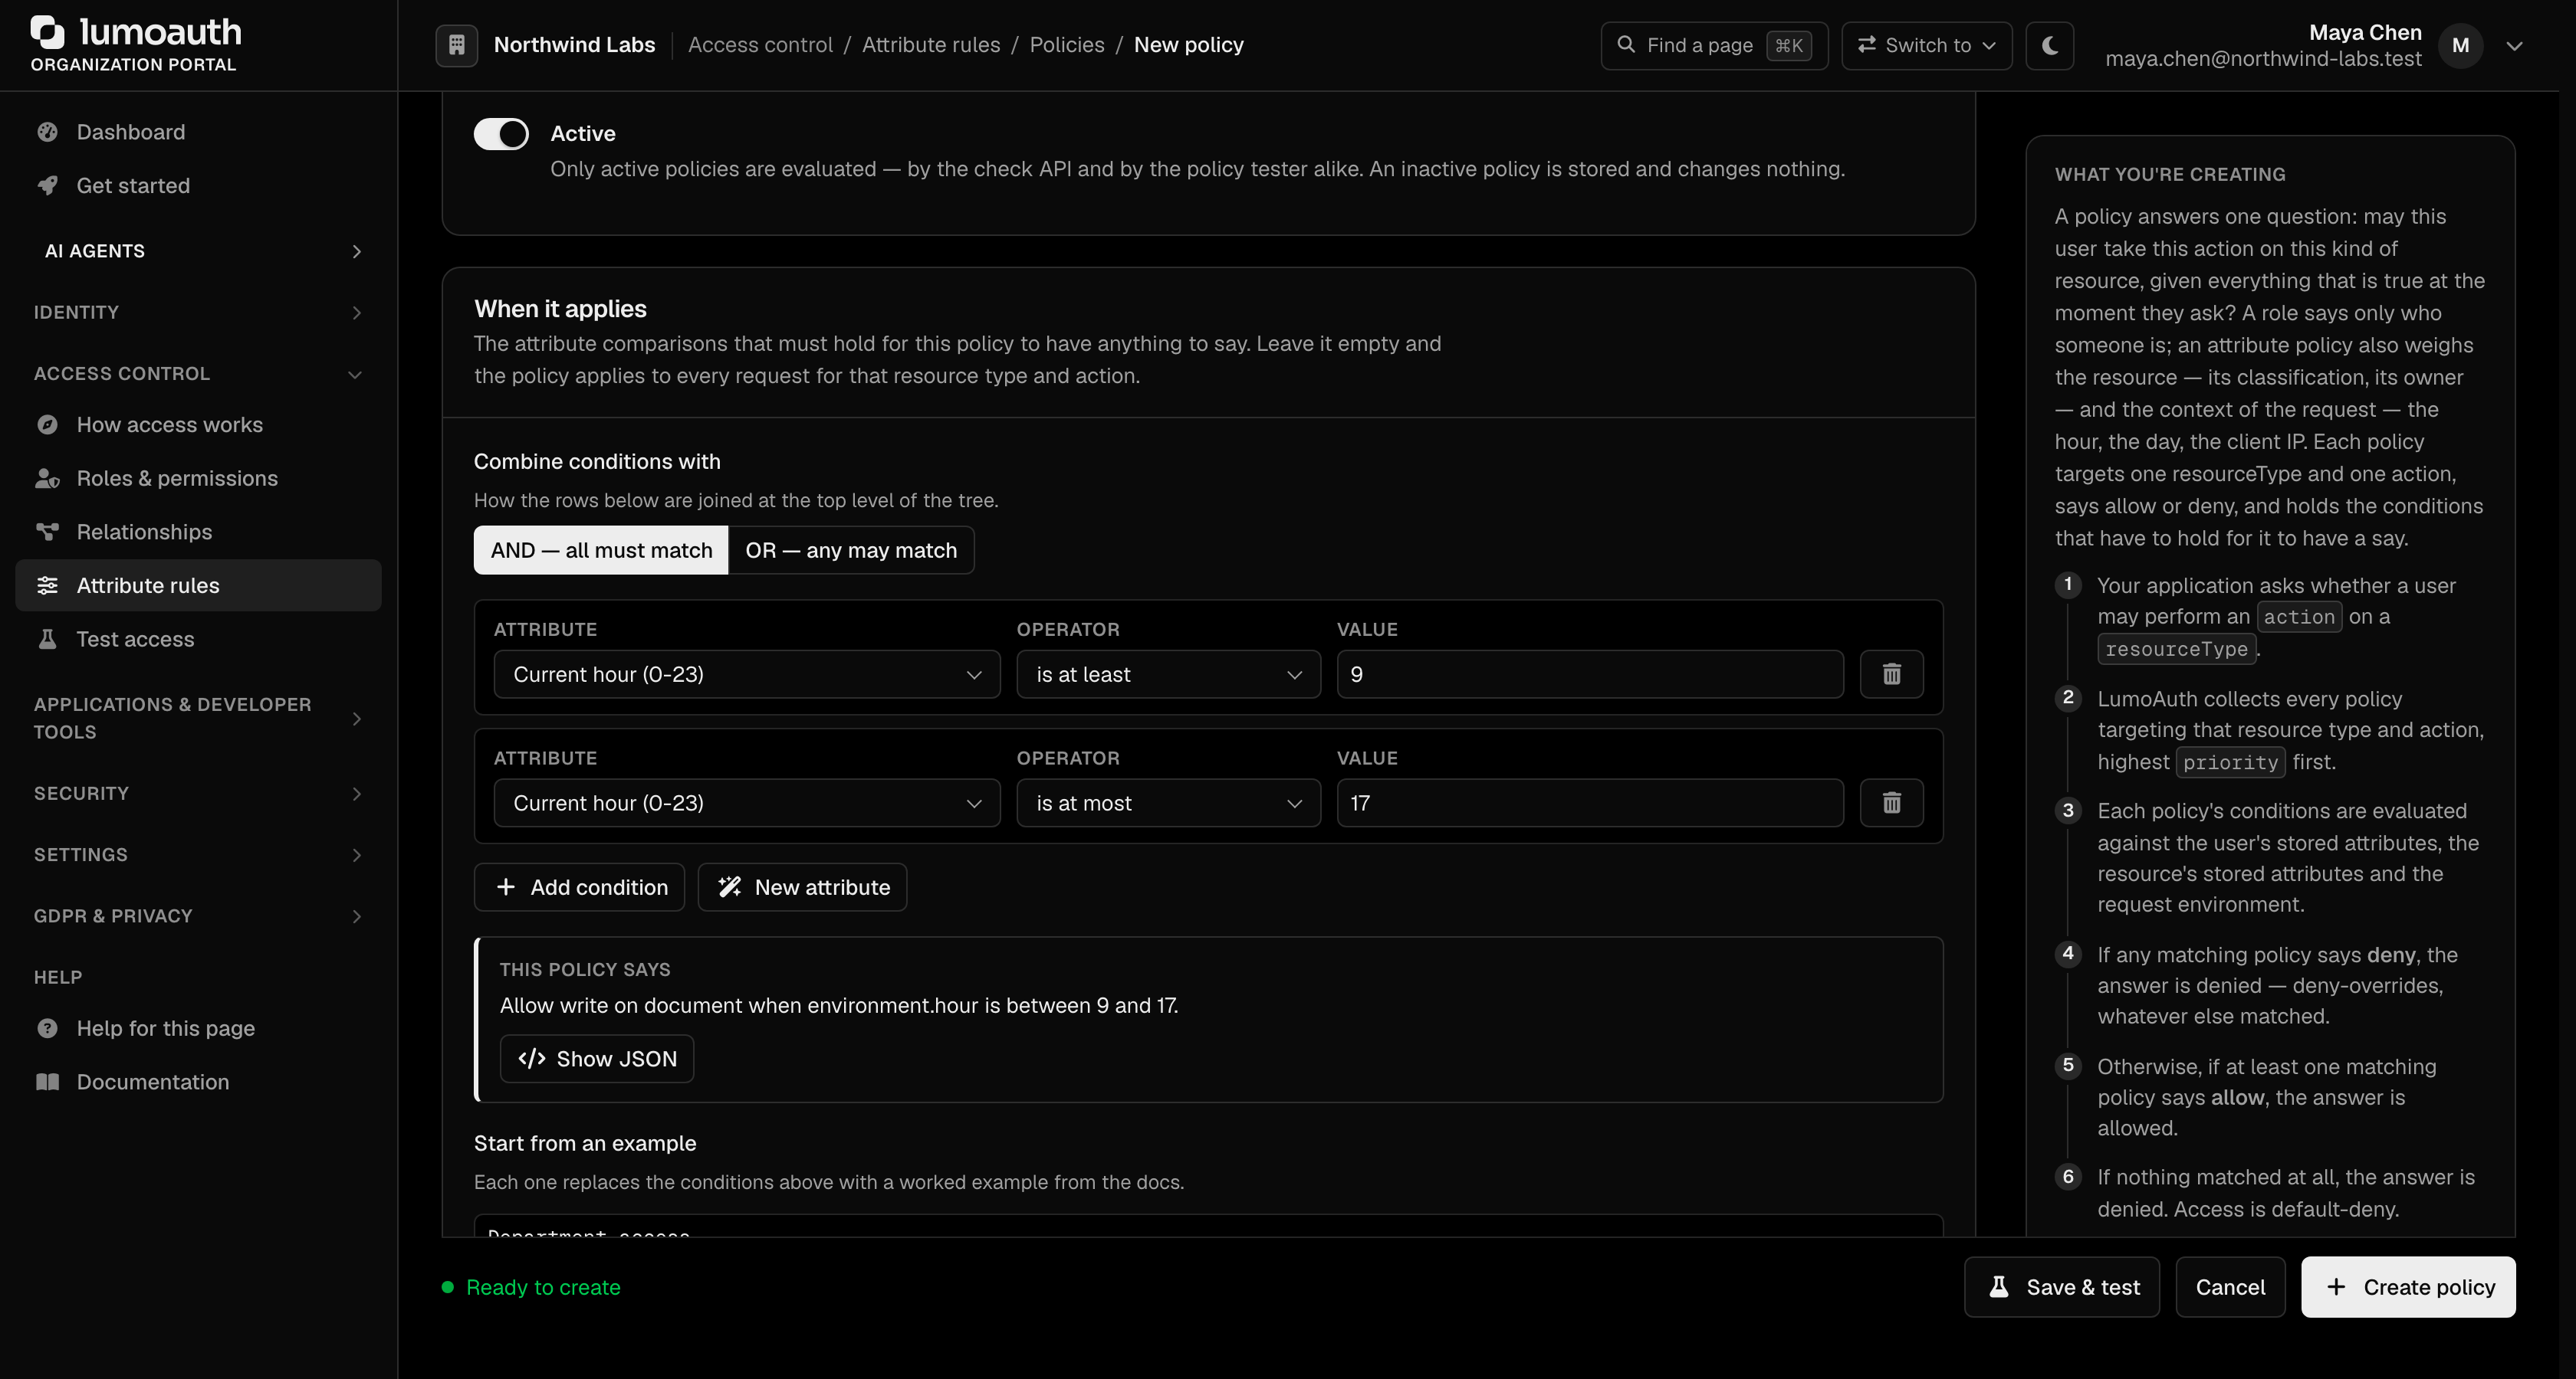Screen dimensions: 2576x1379
Task: Select OR — any may match
Action: pyautogui.click(x=851, y=551)
